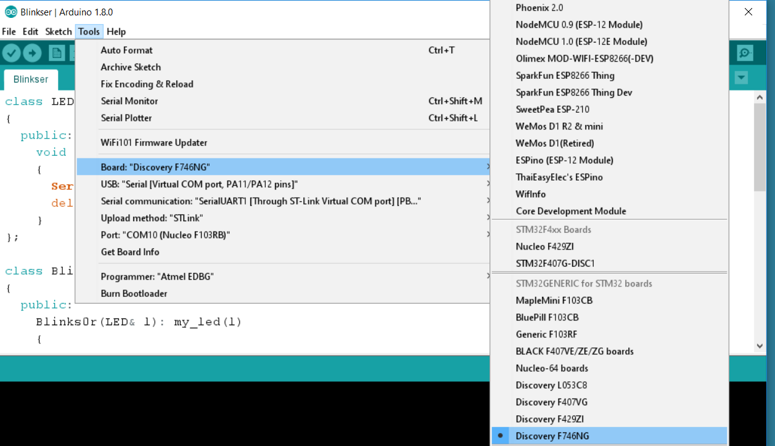
Task: Close the Arduino window
Action: coord(748,12)
